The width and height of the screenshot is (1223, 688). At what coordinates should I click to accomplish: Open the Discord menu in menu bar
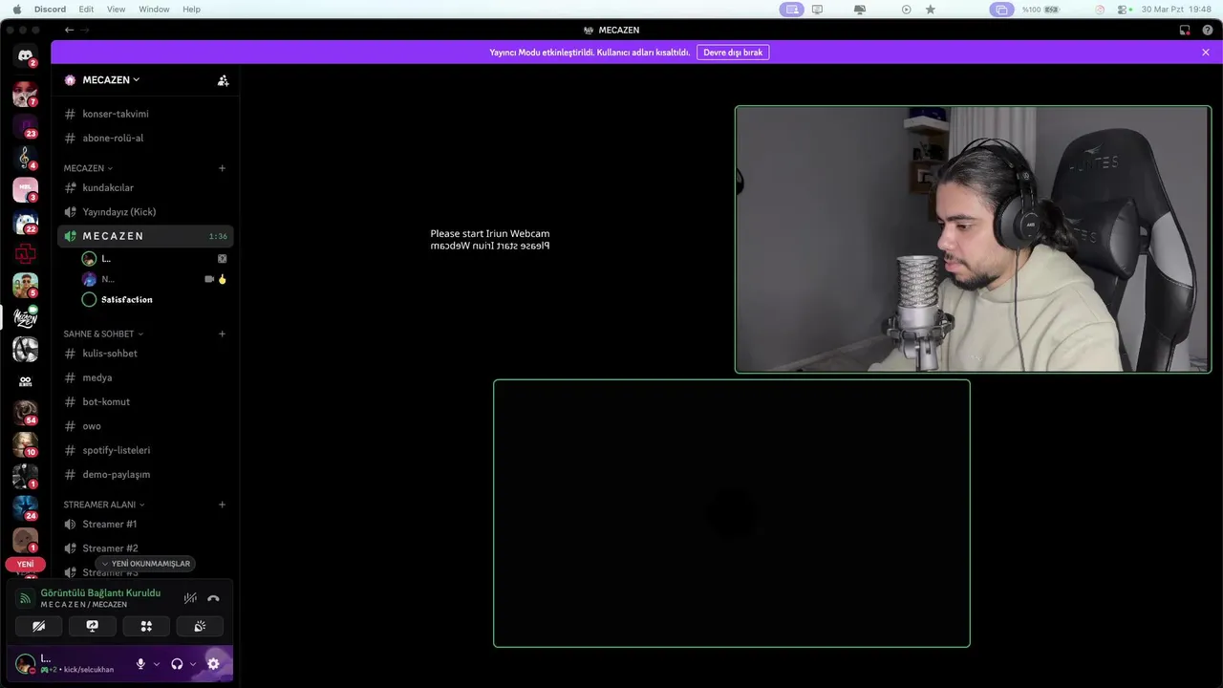49,10
